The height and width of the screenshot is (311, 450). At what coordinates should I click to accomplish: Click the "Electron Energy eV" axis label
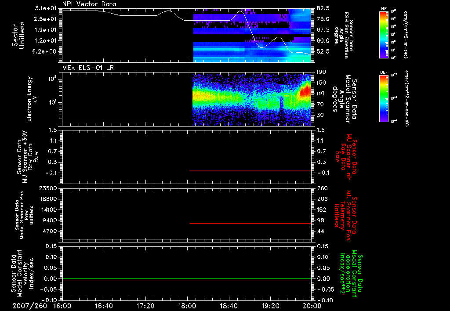[32, 99]
